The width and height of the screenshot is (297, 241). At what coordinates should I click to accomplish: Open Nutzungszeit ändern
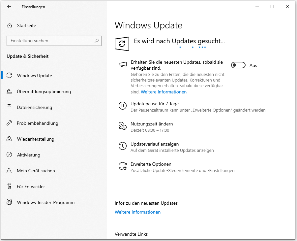152,124
